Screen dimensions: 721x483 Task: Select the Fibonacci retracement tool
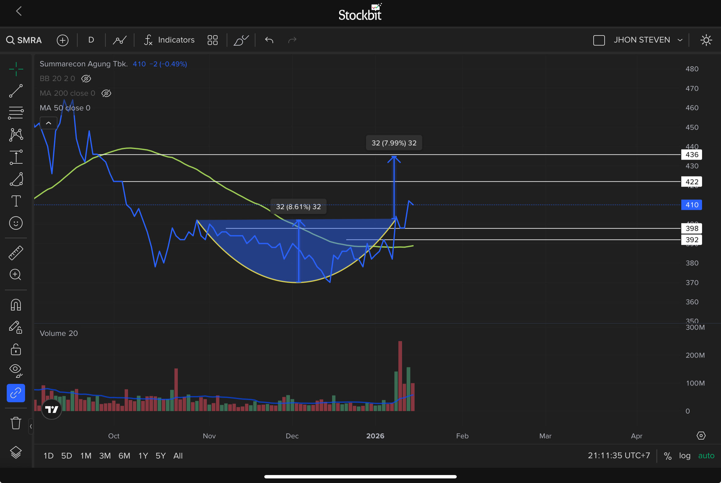[x=16, y=113]
